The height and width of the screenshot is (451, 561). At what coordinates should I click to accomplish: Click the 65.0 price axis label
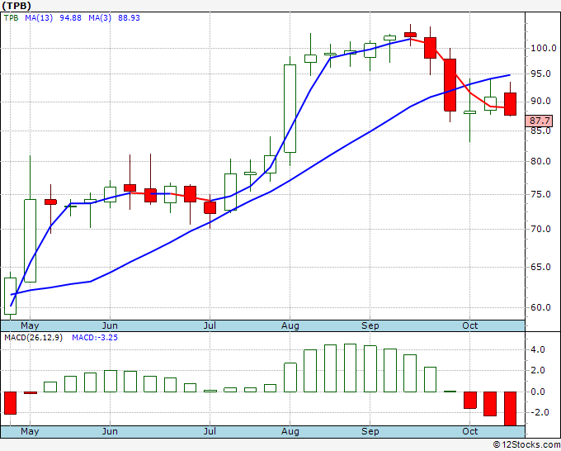540,267
